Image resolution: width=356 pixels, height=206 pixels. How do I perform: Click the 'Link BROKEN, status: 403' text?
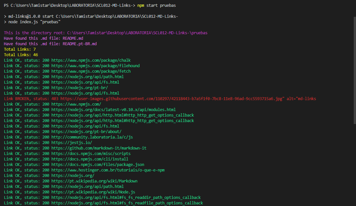[31, 99]
